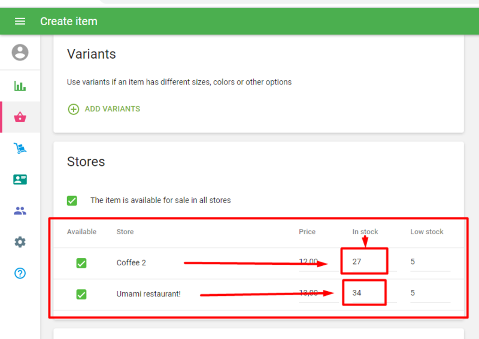Open the user account profile icon

[20, 53]
